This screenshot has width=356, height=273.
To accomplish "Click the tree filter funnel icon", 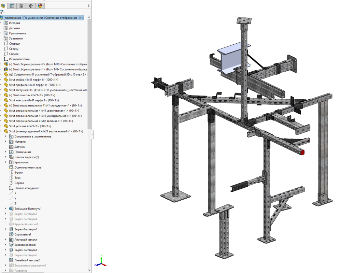I will click(2, 12).
